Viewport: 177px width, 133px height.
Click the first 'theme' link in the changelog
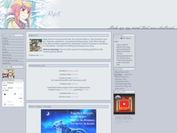click(74, 75)
